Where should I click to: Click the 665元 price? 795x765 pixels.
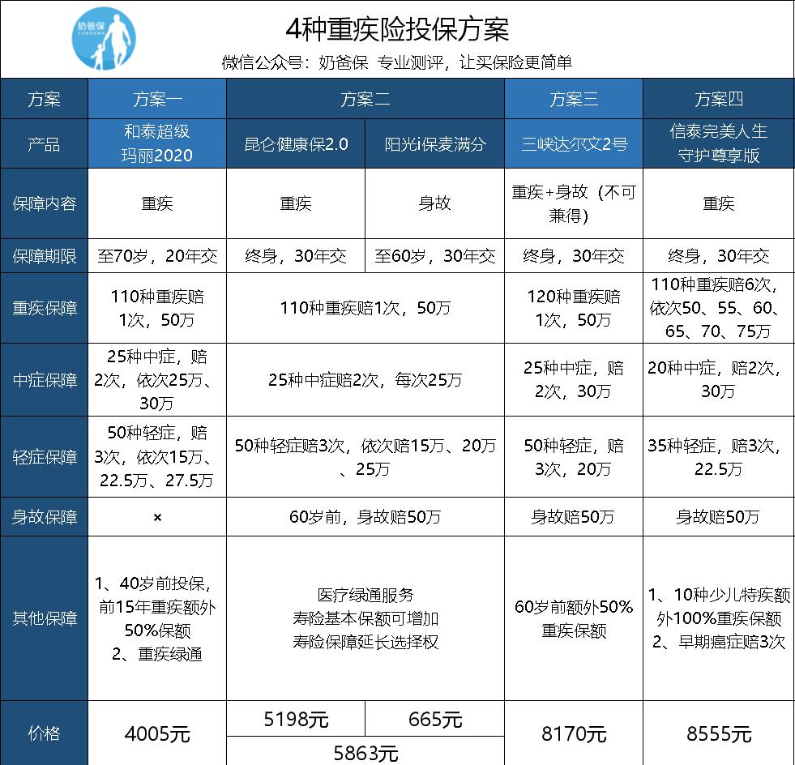coord(434,719)
